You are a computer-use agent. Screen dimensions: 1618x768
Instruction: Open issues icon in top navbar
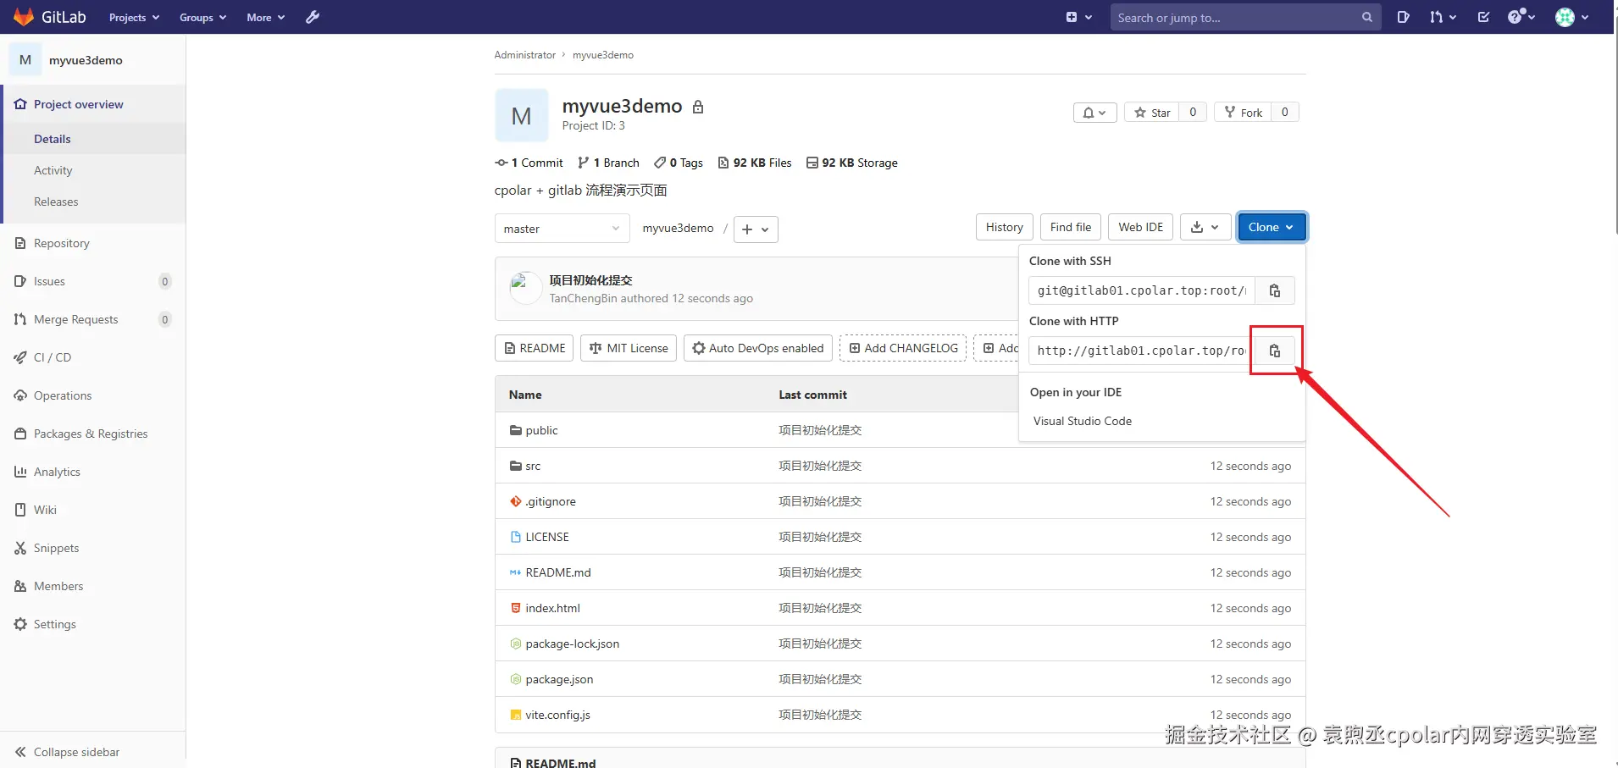(x=1403, y=17)
